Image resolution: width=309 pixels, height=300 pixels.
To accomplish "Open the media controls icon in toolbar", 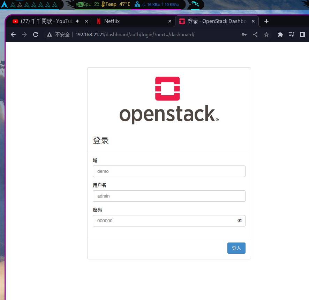I will (x=291, y=34).
